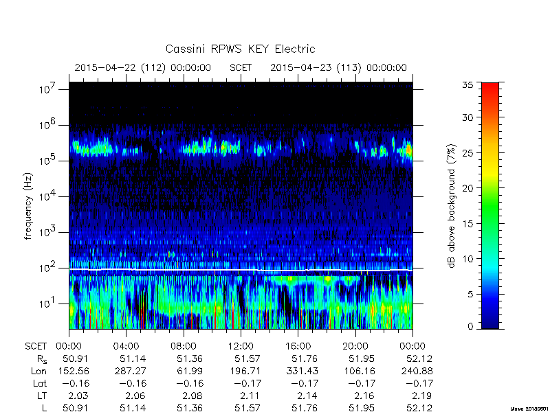This screenshot has width=550, height=412.
Task: Click the LT row label
Action: click(42, 396)
